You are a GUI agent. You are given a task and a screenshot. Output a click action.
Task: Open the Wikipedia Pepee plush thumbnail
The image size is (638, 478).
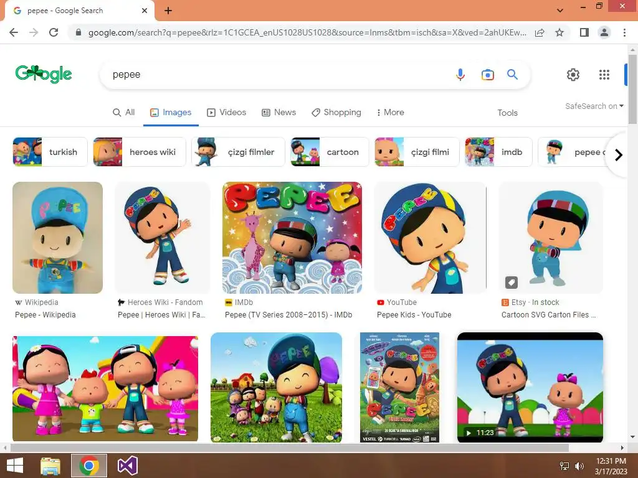tap(58, 237)
